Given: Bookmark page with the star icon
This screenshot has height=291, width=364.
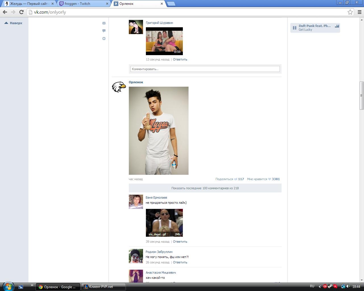Looking at the screenshot, I should point(350,12).
